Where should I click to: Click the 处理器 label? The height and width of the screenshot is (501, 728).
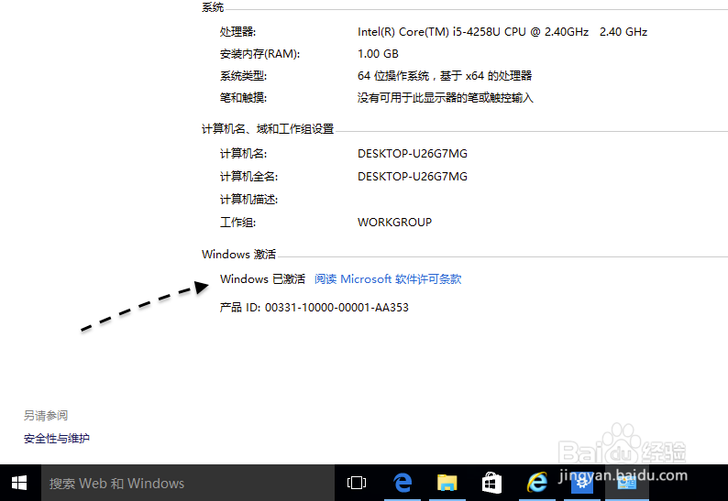click(x=237, y=32)
